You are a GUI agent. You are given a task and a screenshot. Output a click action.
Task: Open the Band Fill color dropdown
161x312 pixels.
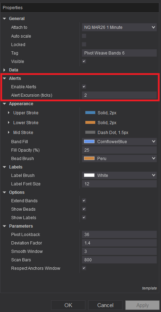point(119,142)
